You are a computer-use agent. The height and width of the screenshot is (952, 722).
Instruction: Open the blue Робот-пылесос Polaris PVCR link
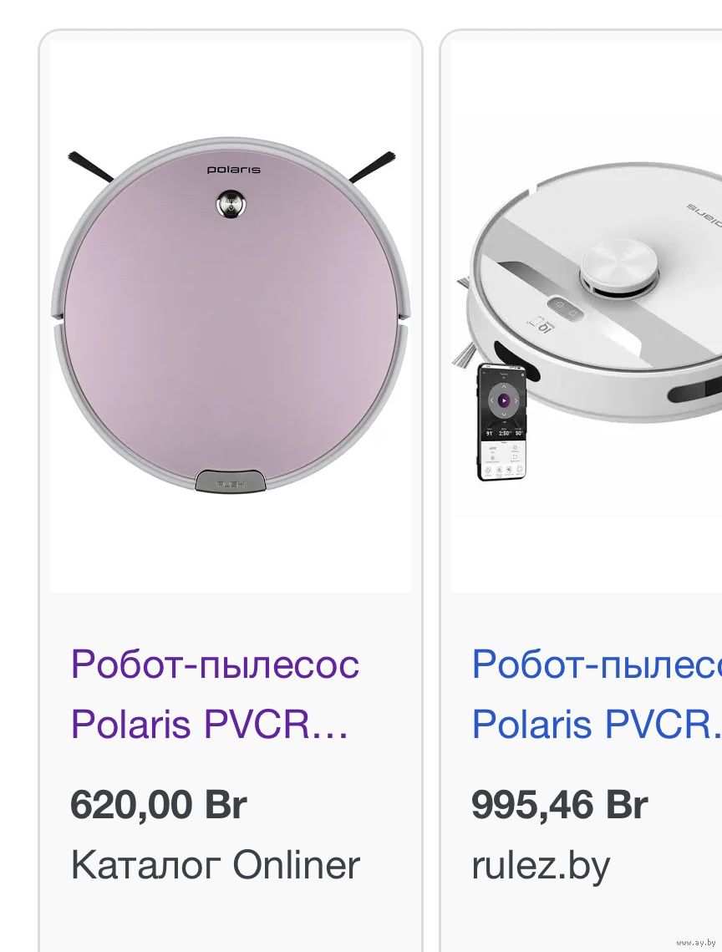click(597, 694)
